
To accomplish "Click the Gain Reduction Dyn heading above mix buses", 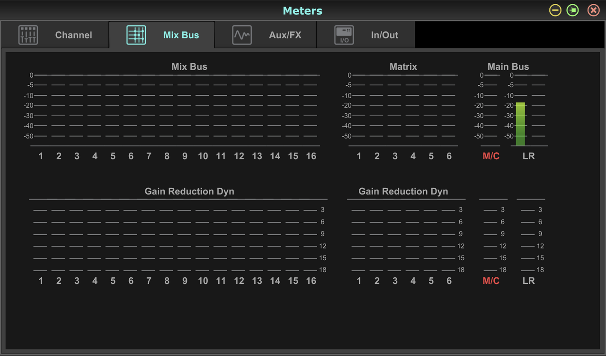I will 189,192.
